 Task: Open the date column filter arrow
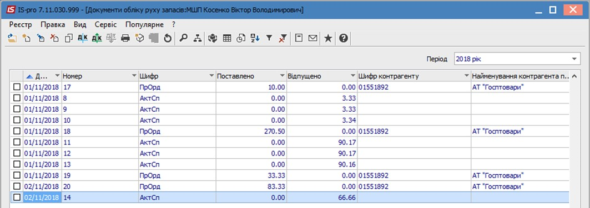[x=57, y=76]
